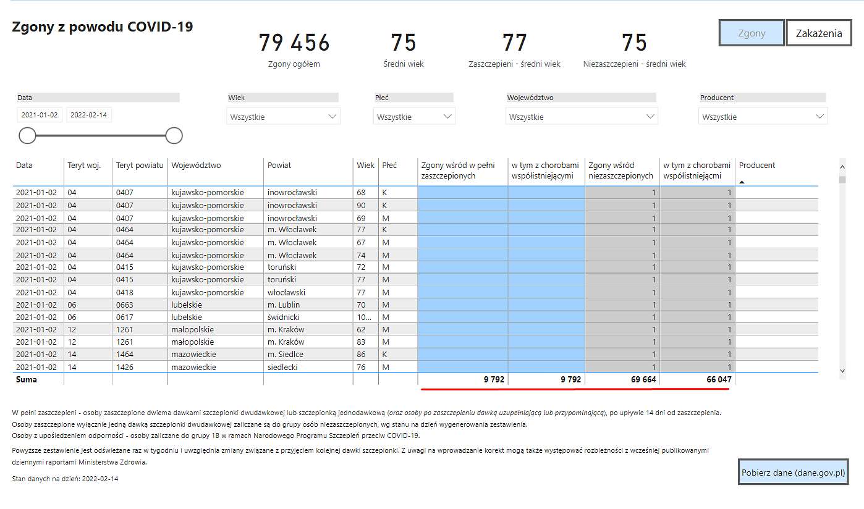Open the Województwo filter dropdown
Viewport: 864px width, 509px height.
coord(582,116)
